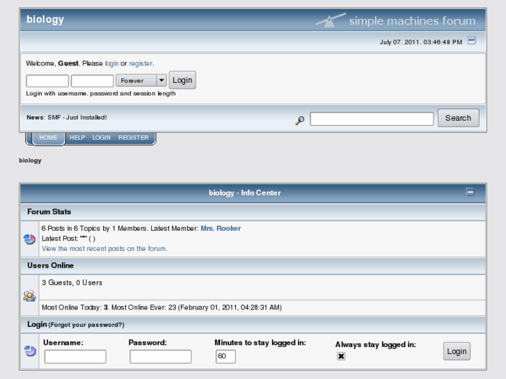Click the Forum Stats pie chart icon
506x379 pixels.
point(29,239)
